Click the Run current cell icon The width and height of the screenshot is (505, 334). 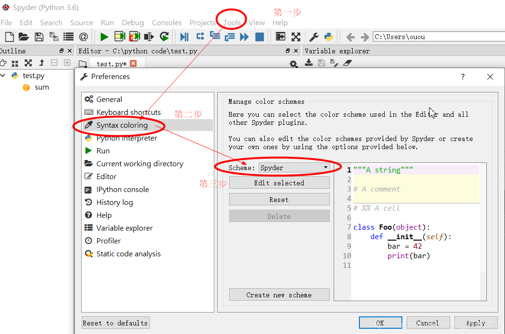click(119, 37)
